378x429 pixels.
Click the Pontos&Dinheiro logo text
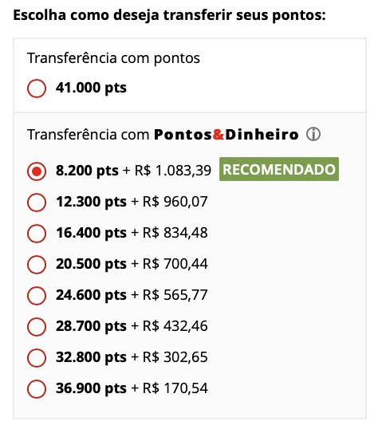tap(226, 135)
